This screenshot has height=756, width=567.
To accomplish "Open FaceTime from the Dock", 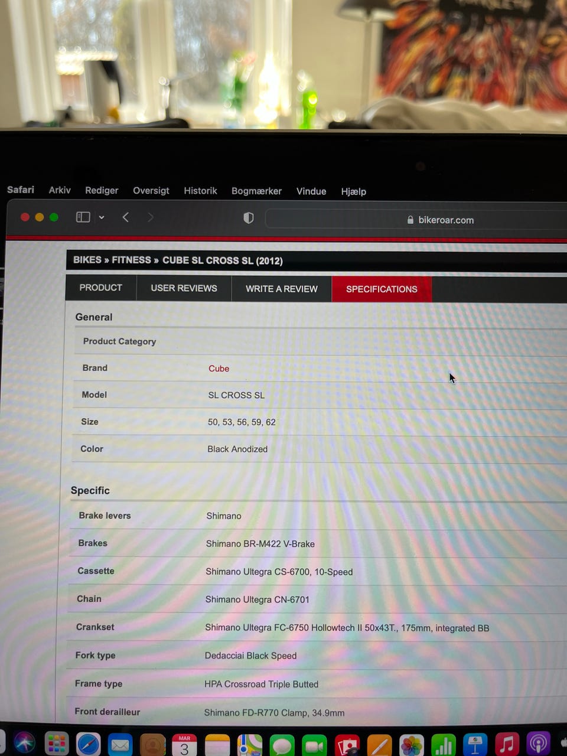I will 314,745.
